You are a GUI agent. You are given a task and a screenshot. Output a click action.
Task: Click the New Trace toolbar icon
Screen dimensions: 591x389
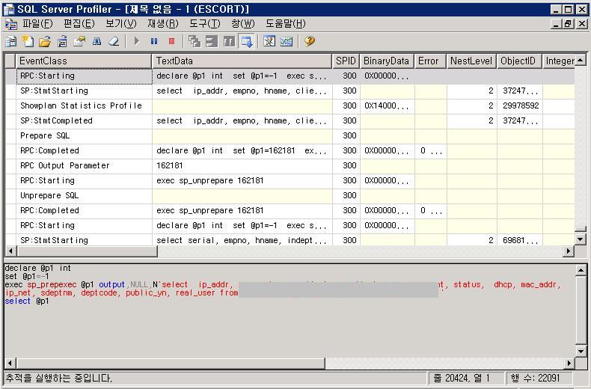[11, 41]
